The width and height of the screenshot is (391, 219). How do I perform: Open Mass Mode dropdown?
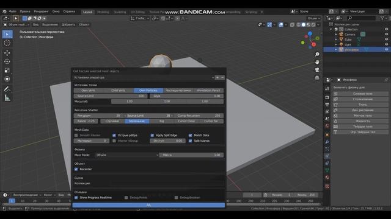[127, 155]
